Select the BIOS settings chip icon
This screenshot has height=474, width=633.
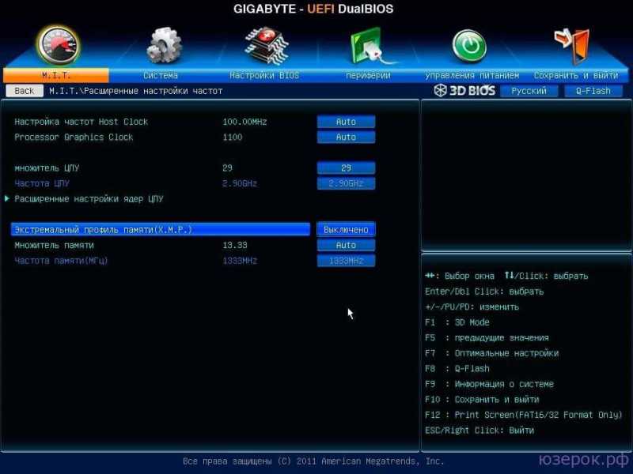click(267, 46)
